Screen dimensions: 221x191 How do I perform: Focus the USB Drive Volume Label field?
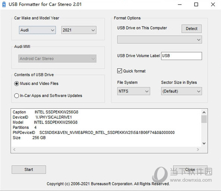click(x=181, y=56)
